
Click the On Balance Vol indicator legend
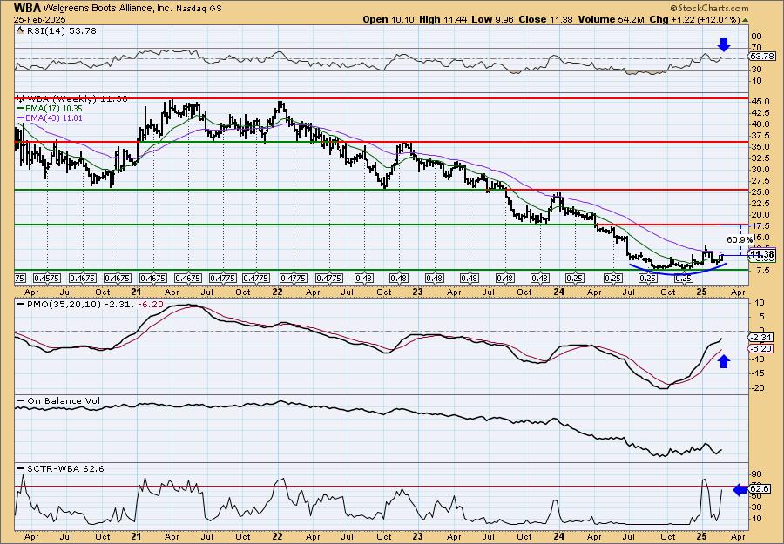58,400
